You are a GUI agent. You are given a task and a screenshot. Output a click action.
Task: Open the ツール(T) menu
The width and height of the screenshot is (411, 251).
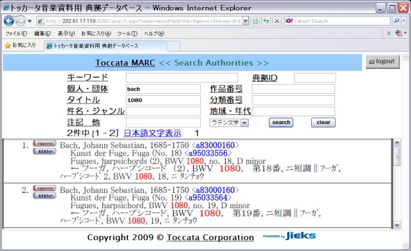point(127,34)
